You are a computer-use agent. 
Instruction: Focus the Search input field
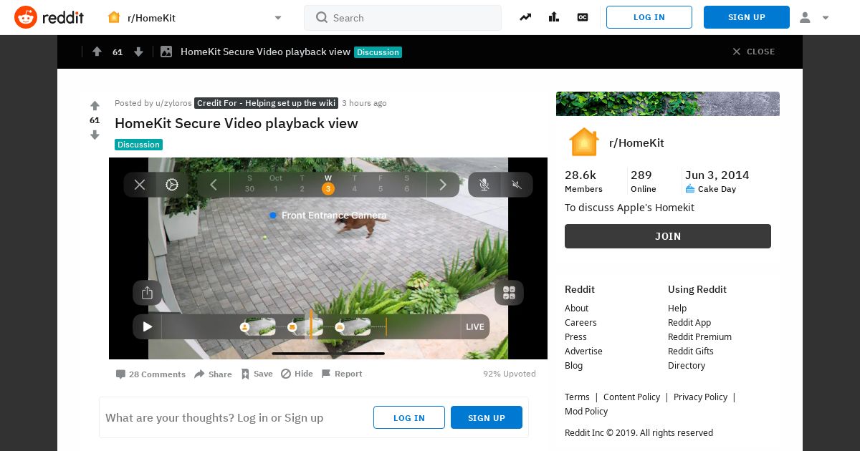(x=403, y=17)
